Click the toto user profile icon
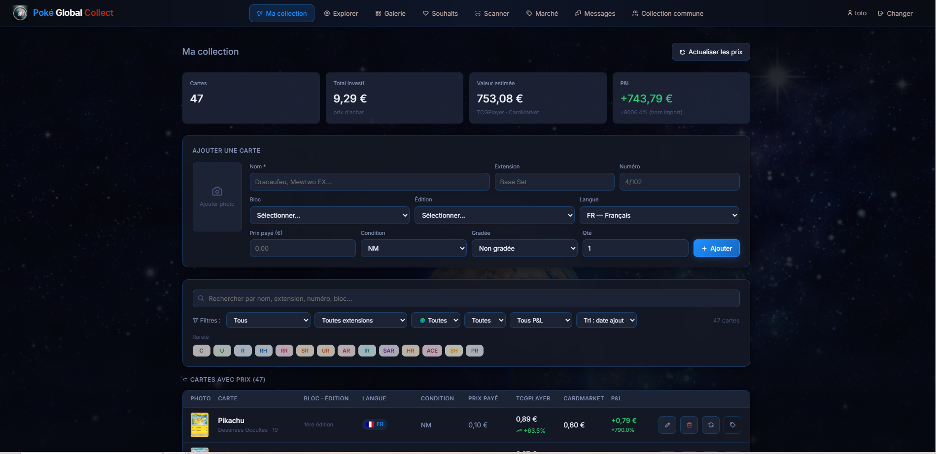This screenshot has height=454, width=936. point(850,13)
